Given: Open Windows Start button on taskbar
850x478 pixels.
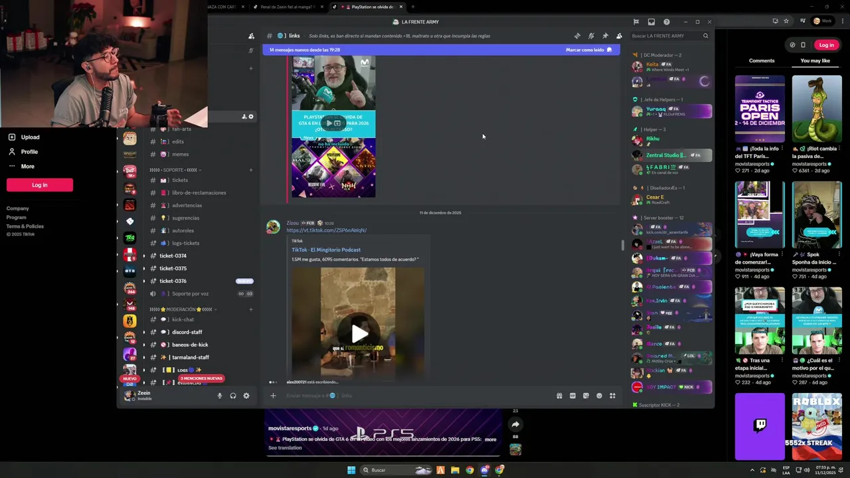Looking at the screenshot, I should point(351,470).
